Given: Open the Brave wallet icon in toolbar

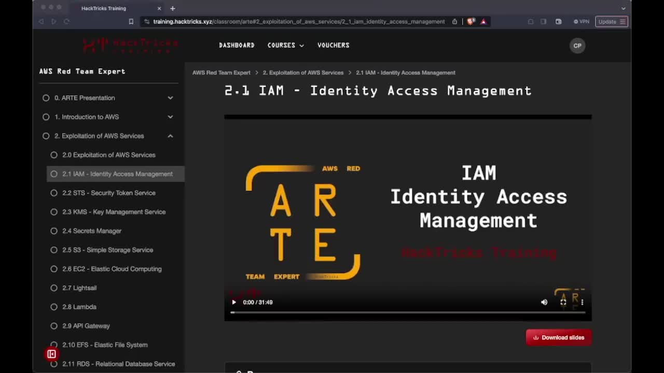Looking at the screenshot, I should click(x=559, y=22).
